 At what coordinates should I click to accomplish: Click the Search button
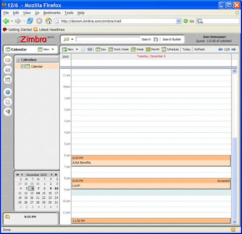pos(146,39)
